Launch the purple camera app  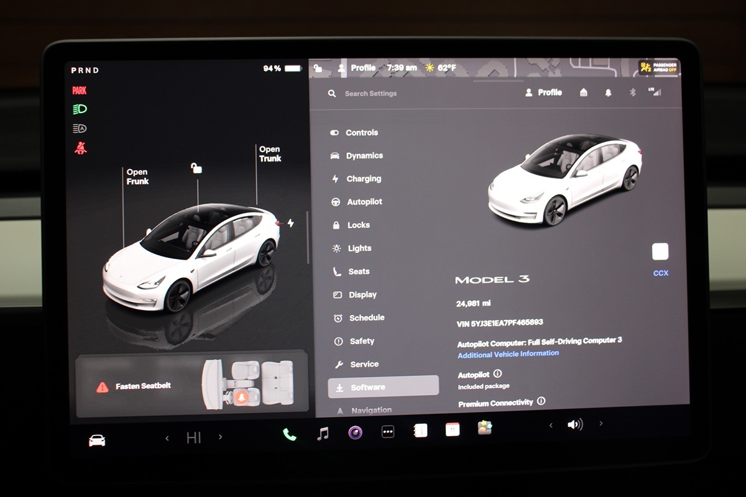click(355, 432)
